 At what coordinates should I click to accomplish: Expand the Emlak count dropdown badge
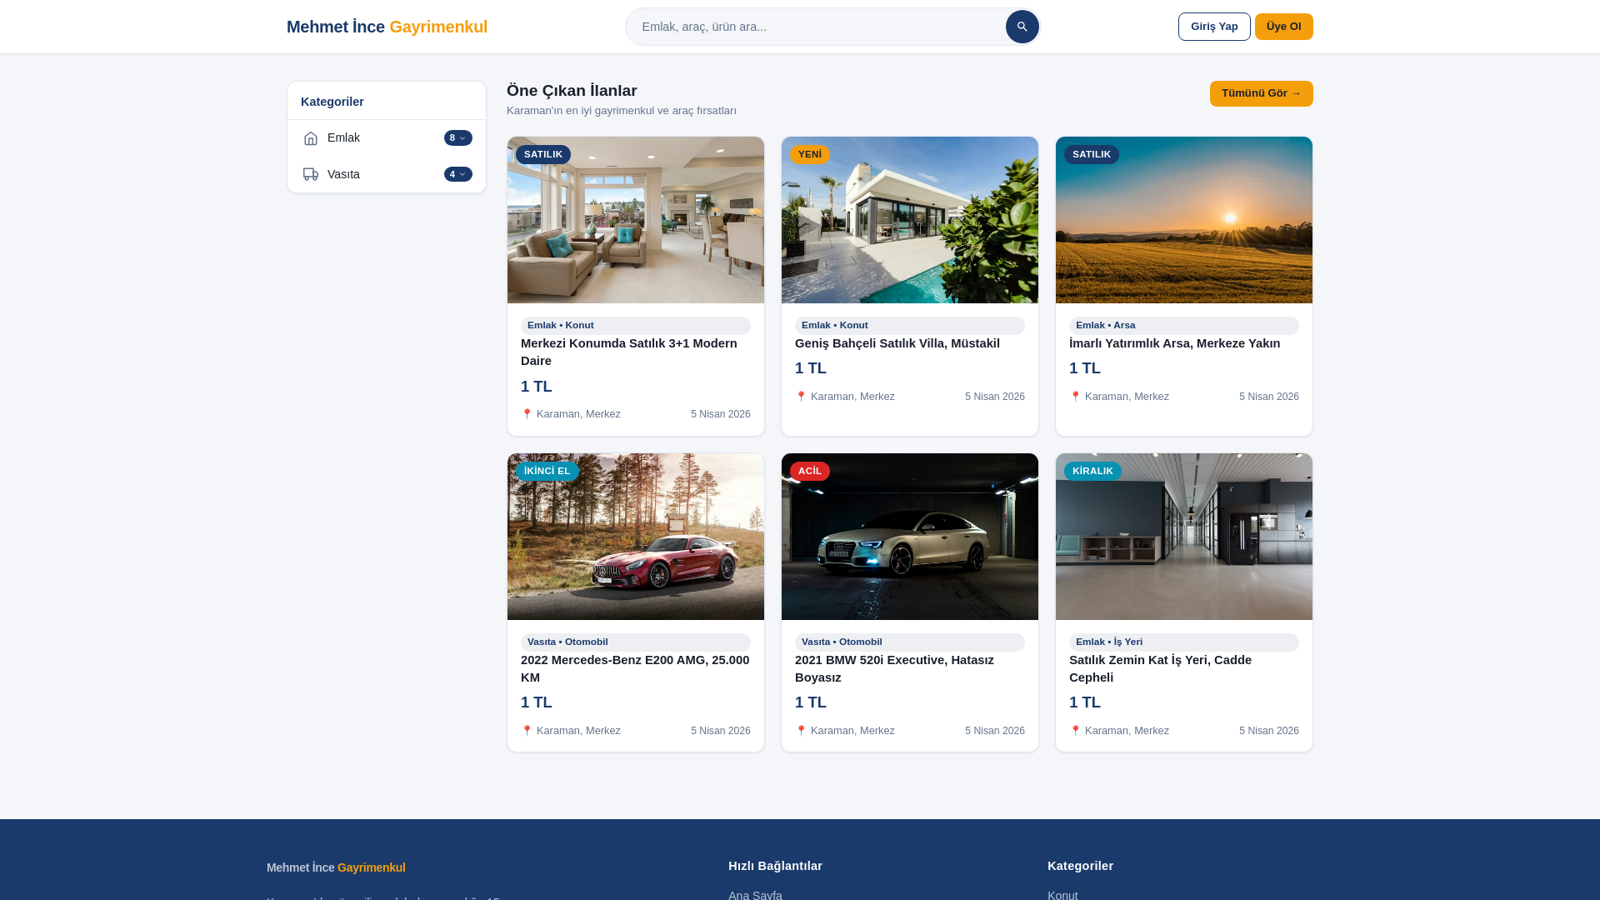pos(457,138)
